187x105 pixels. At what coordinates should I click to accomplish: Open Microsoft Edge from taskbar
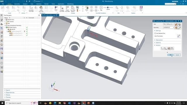click(x=55, y=103)
